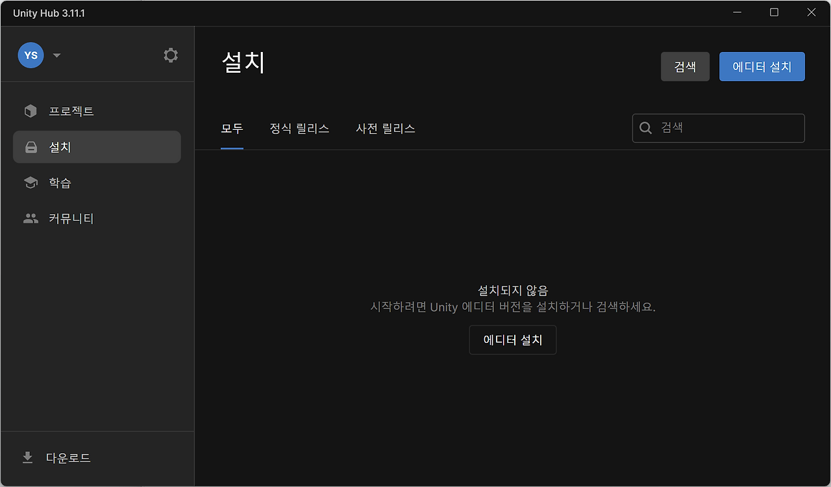
Task: Go to the 커뮤니티 section
Action: pyautogui.click(x=71, y=218)
